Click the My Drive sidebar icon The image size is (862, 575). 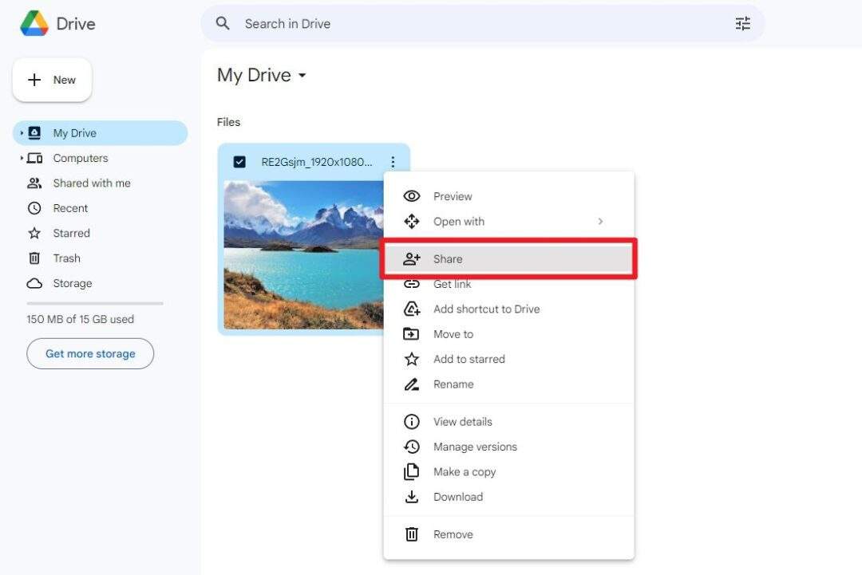[34, 133]
